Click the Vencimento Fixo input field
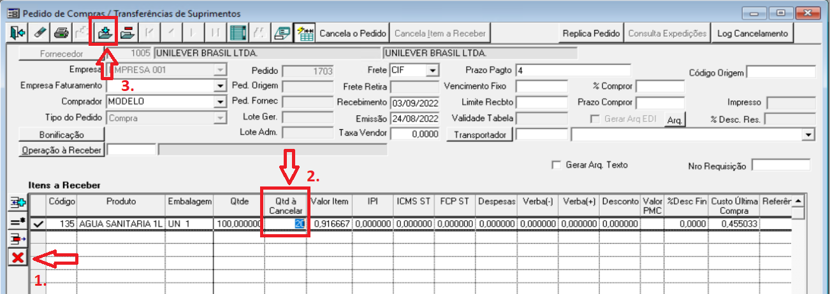 [541, 85]
